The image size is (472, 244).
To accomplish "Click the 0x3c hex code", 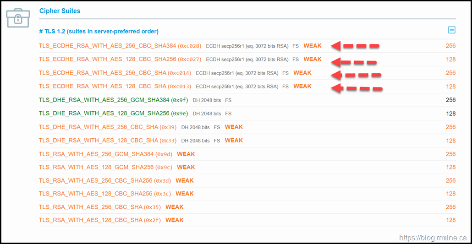I will point(163,194).
